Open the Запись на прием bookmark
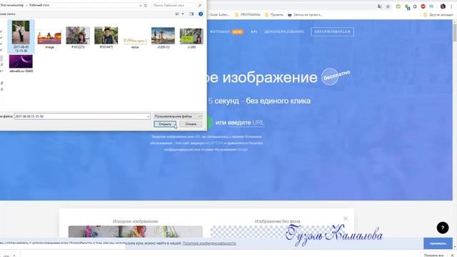This screenshot has width=457, height=257. (x=305, y=14)
